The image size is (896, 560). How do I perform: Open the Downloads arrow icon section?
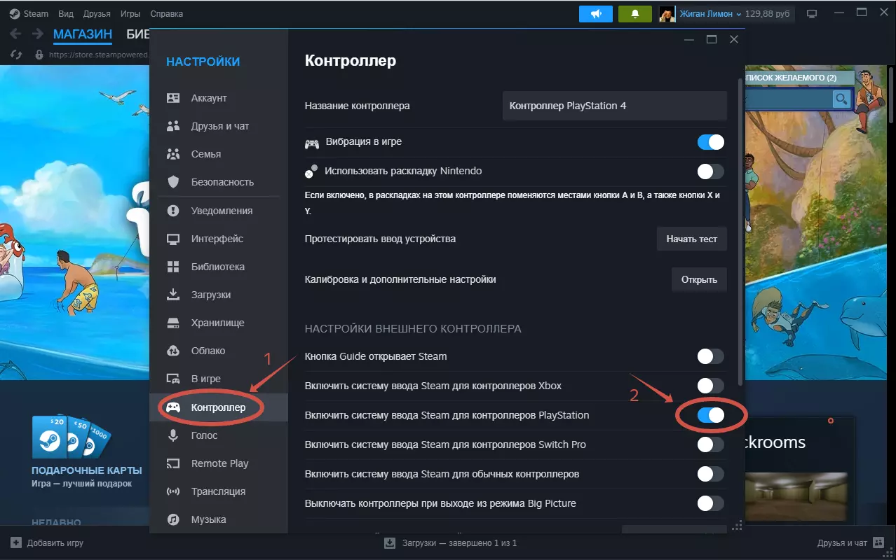173,295
